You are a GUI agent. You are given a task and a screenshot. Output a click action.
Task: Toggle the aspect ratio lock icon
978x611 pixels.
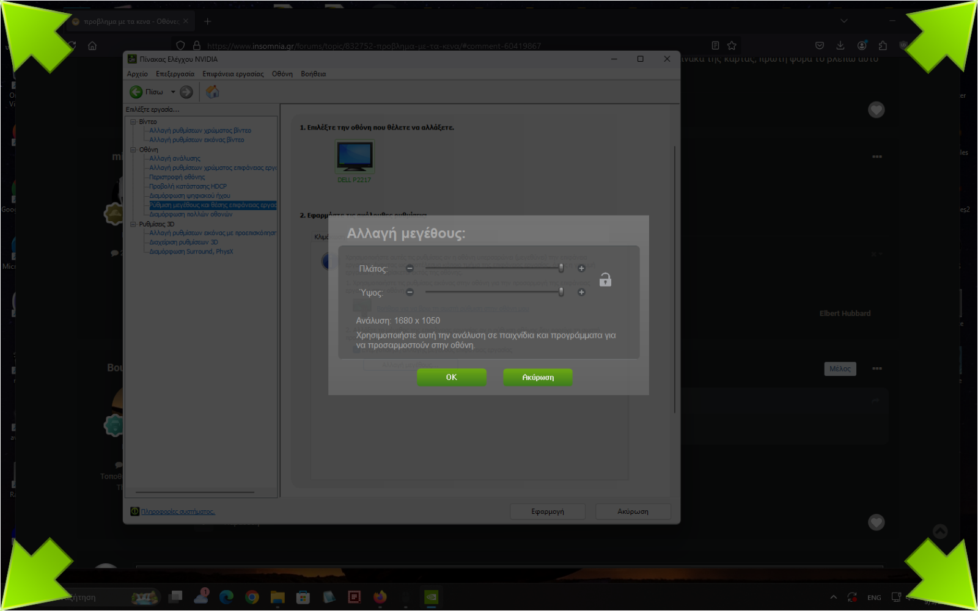(605, 280)
